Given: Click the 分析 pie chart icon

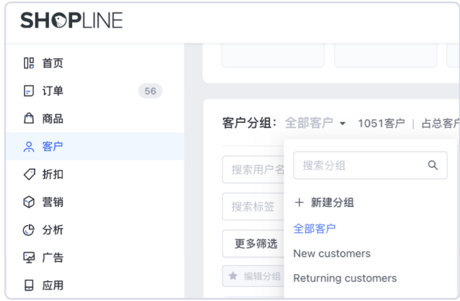Looking at the screenshot, I should click(29, 230).
